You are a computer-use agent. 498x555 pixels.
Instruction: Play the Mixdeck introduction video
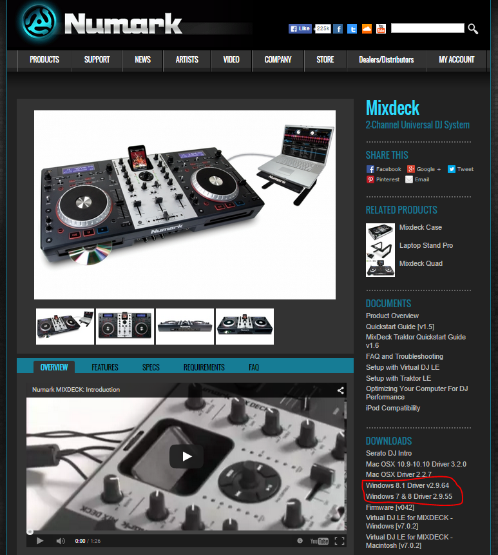(186, 456)
